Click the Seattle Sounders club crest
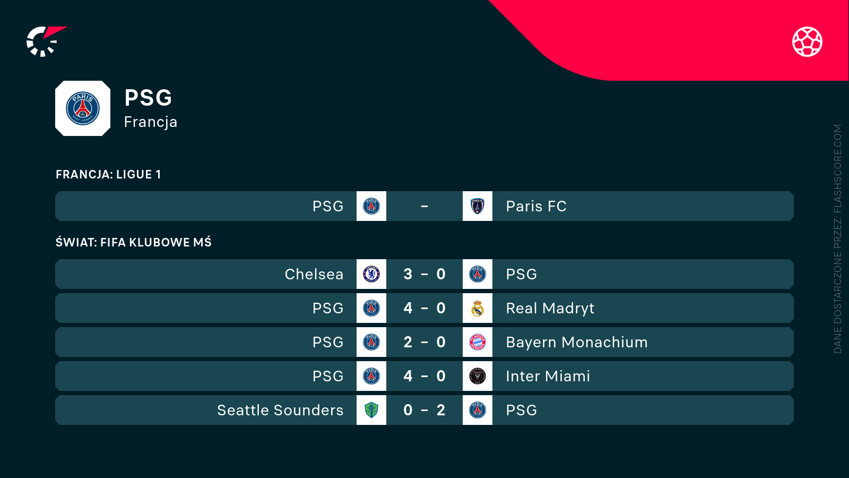Image resolution: width=849 pixels, height=478 pixels. click(371, 410)
